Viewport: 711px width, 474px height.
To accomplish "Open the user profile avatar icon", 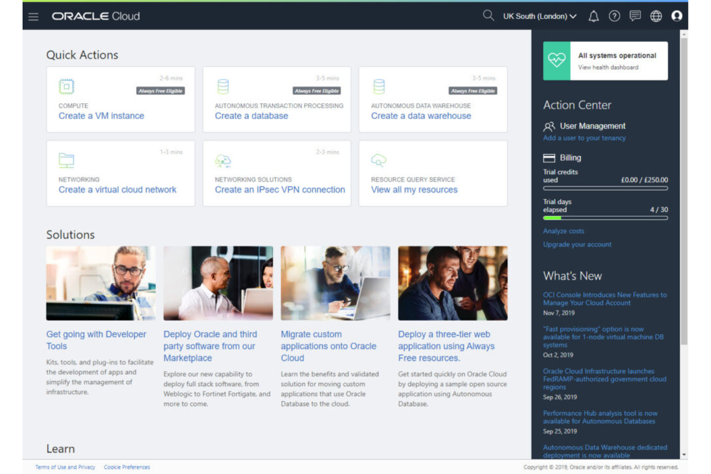I will click(677, 16).
